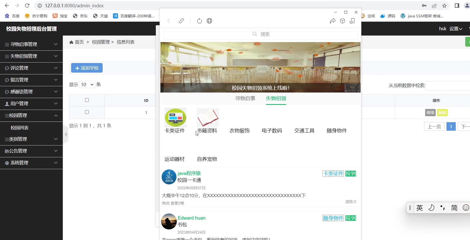Click the browser back arrow
This screenshot has width=470, height=240.
point(7,6)
